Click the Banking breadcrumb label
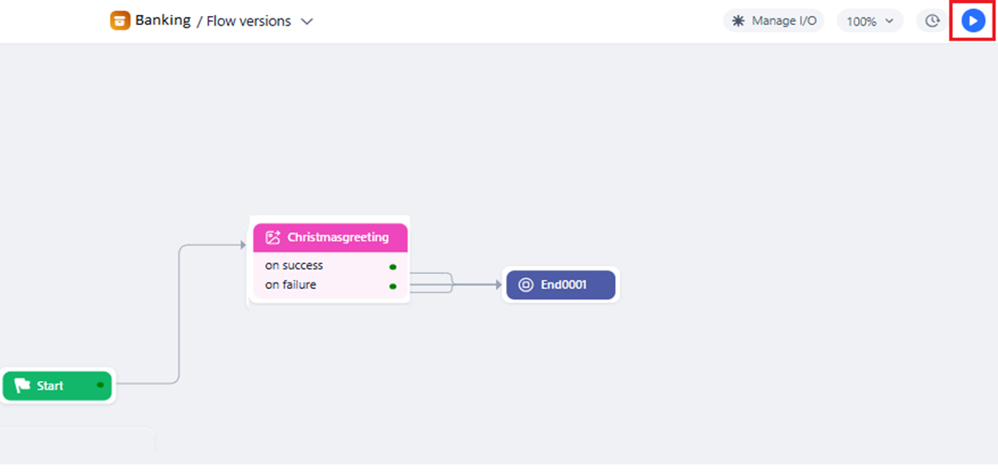This screenshot has width=998, height=475. (x=163, y=20)
